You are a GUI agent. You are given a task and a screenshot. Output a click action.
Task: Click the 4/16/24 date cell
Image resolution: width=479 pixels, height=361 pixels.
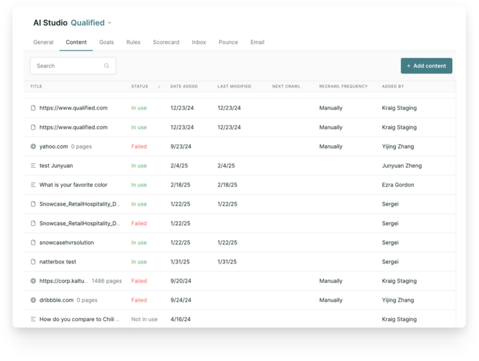(x=180, y=319)
